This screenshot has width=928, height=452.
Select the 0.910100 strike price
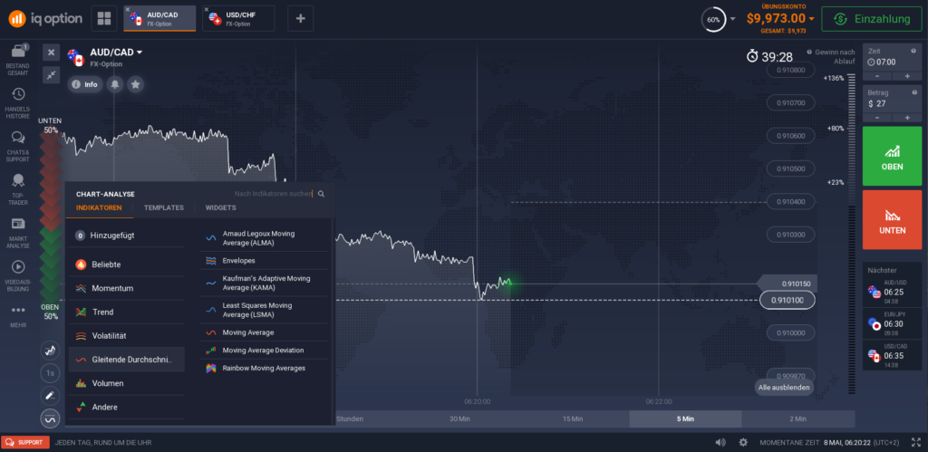pyautogui.click(x=788, y=300)
